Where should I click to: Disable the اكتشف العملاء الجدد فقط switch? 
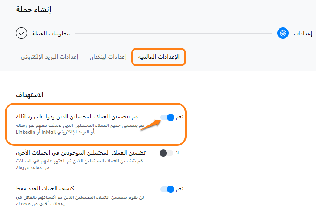[167, 189]
